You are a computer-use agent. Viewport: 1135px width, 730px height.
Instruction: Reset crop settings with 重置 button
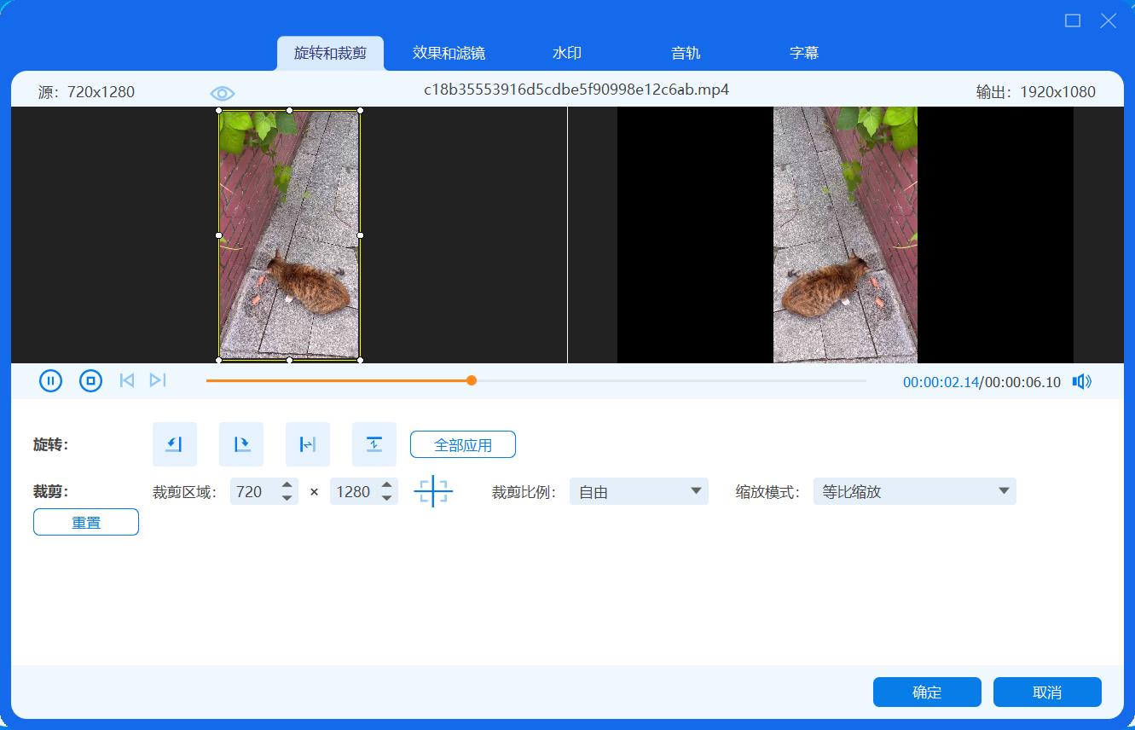(x=85, y=521)
